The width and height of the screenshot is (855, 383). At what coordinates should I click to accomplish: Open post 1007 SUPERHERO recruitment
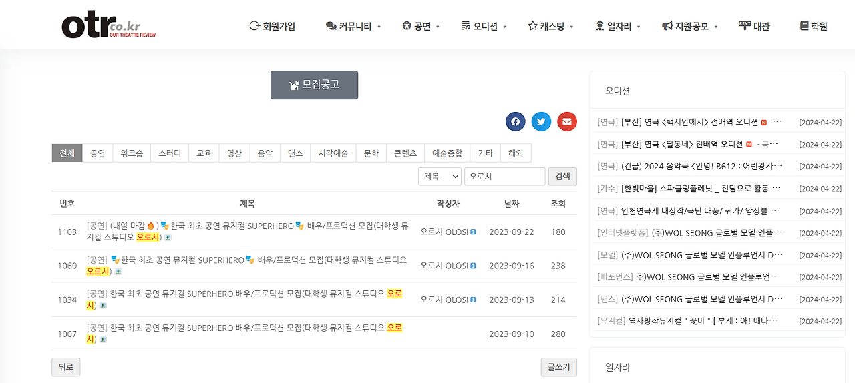point(244,334)
